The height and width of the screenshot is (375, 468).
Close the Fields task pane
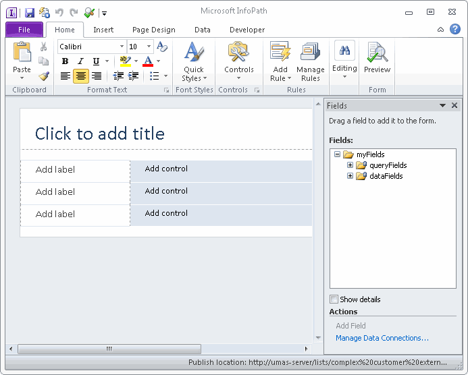pyautogui.click(x=454, y=105)
